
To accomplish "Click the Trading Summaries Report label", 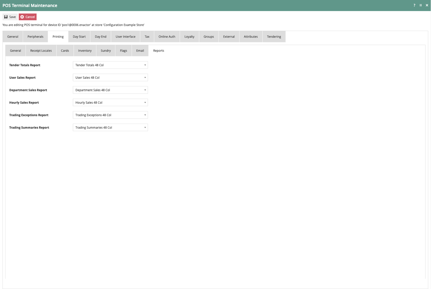I will pos(29,128).
